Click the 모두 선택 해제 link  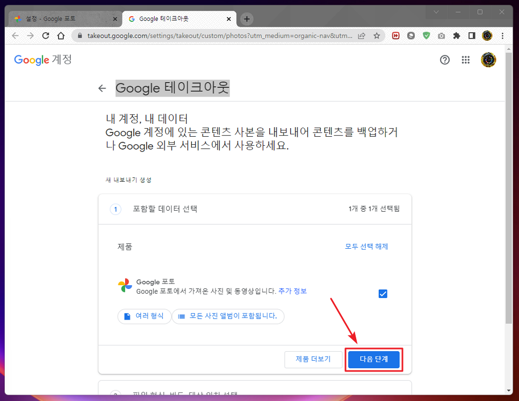(366, 247)
